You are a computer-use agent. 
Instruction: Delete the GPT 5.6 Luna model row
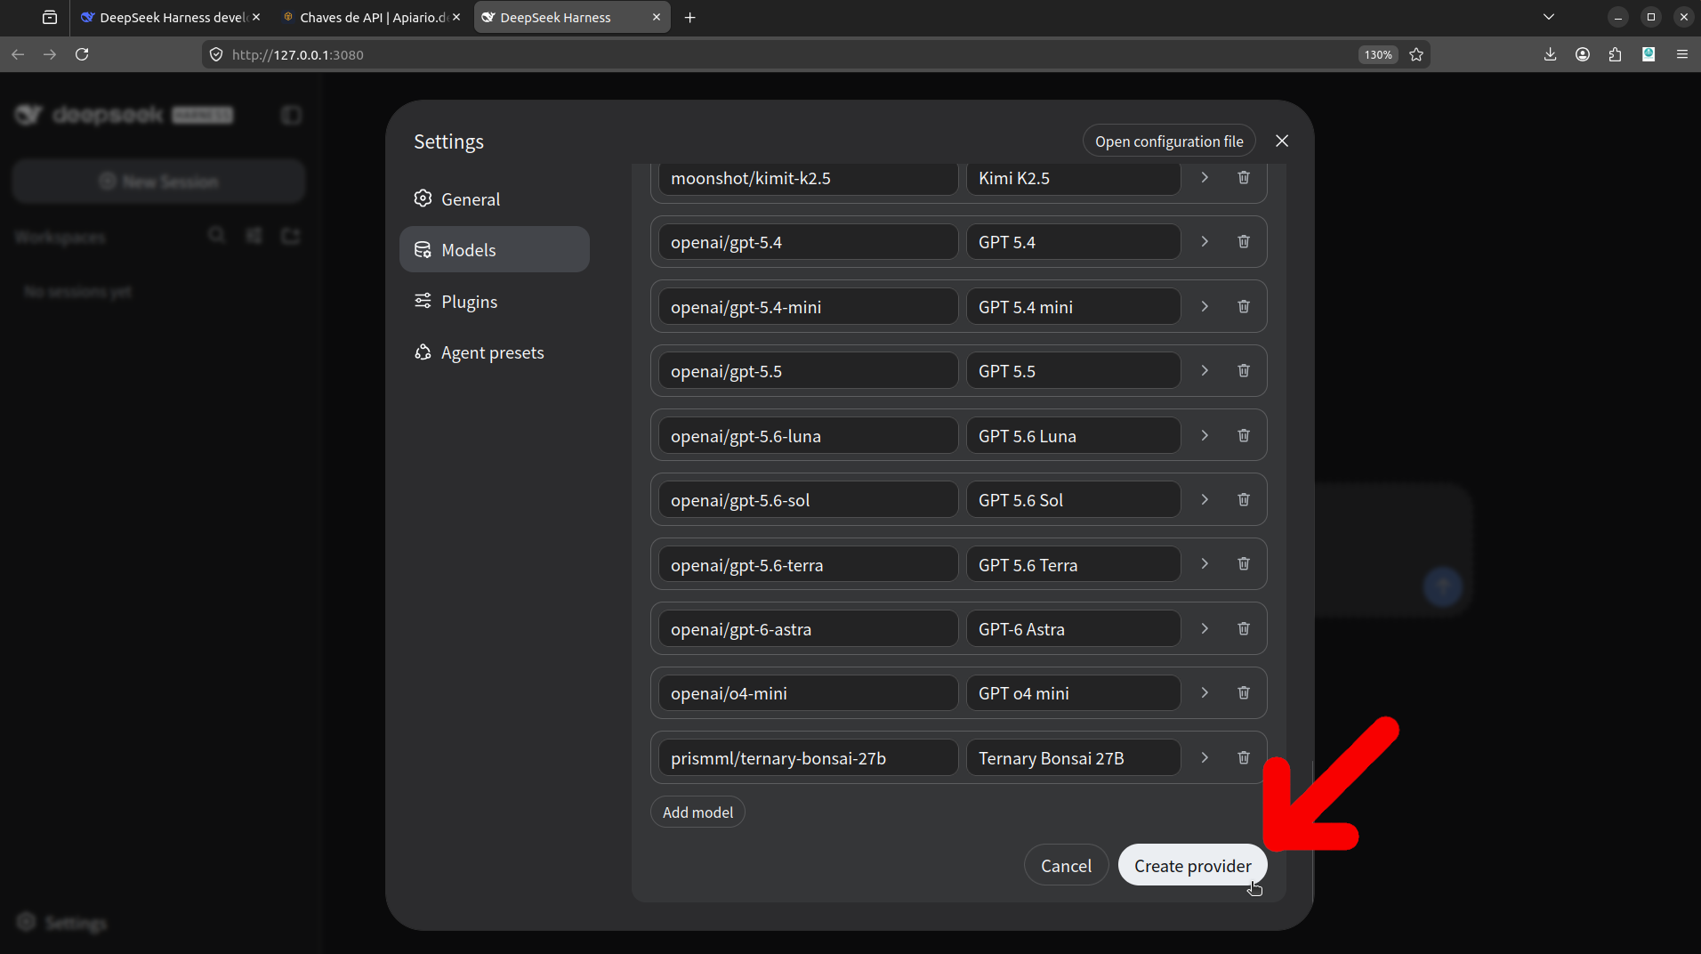click(x=1244, y=435)
